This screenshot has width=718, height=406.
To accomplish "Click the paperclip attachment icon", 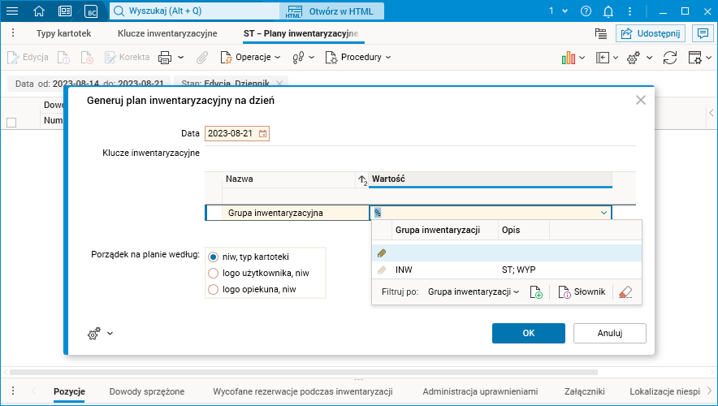I will tap(202, 57).
